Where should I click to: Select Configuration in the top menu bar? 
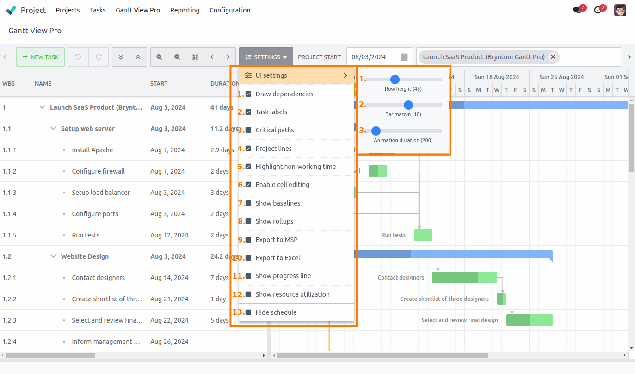pyautogui.click(x=230, y=10)
